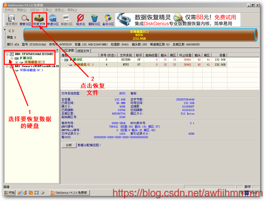Open the 帮助(H) menu
Screen dimensions: 265x201
(72, 10)
